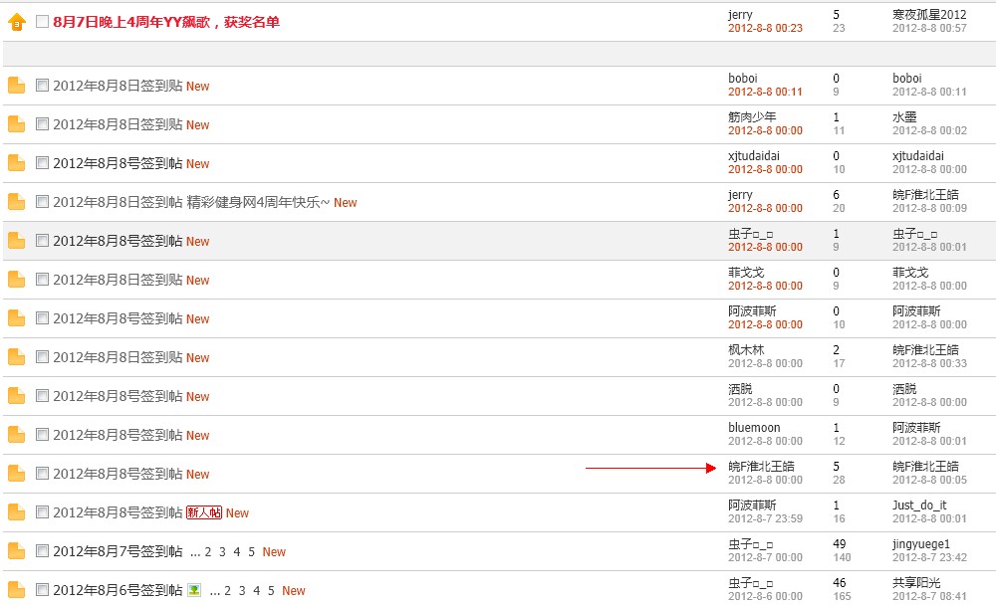996x607 pixels.
Task: Open 精彩健身网4周年快乐 sign-in thread
Action: click(191, 203)
